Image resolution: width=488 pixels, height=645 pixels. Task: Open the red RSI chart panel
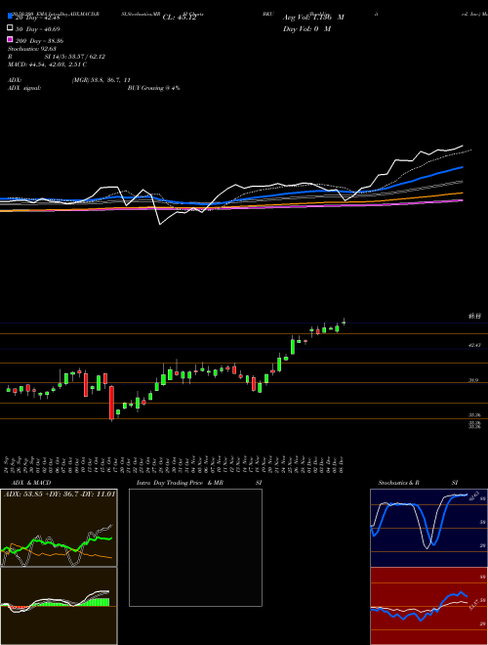428,606
